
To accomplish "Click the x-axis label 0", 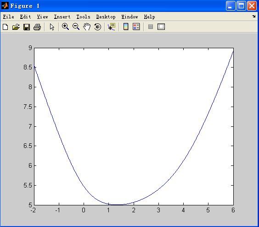I will coord(84,210).
